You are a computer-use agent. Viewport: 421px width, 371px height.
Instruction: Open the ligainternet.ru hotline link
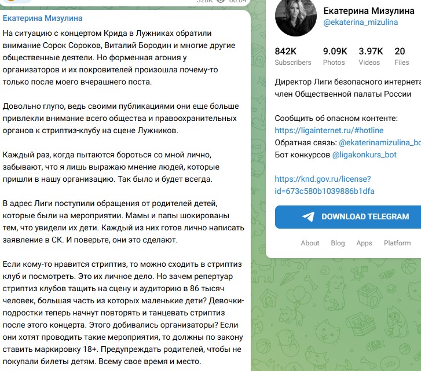[329, 130]
